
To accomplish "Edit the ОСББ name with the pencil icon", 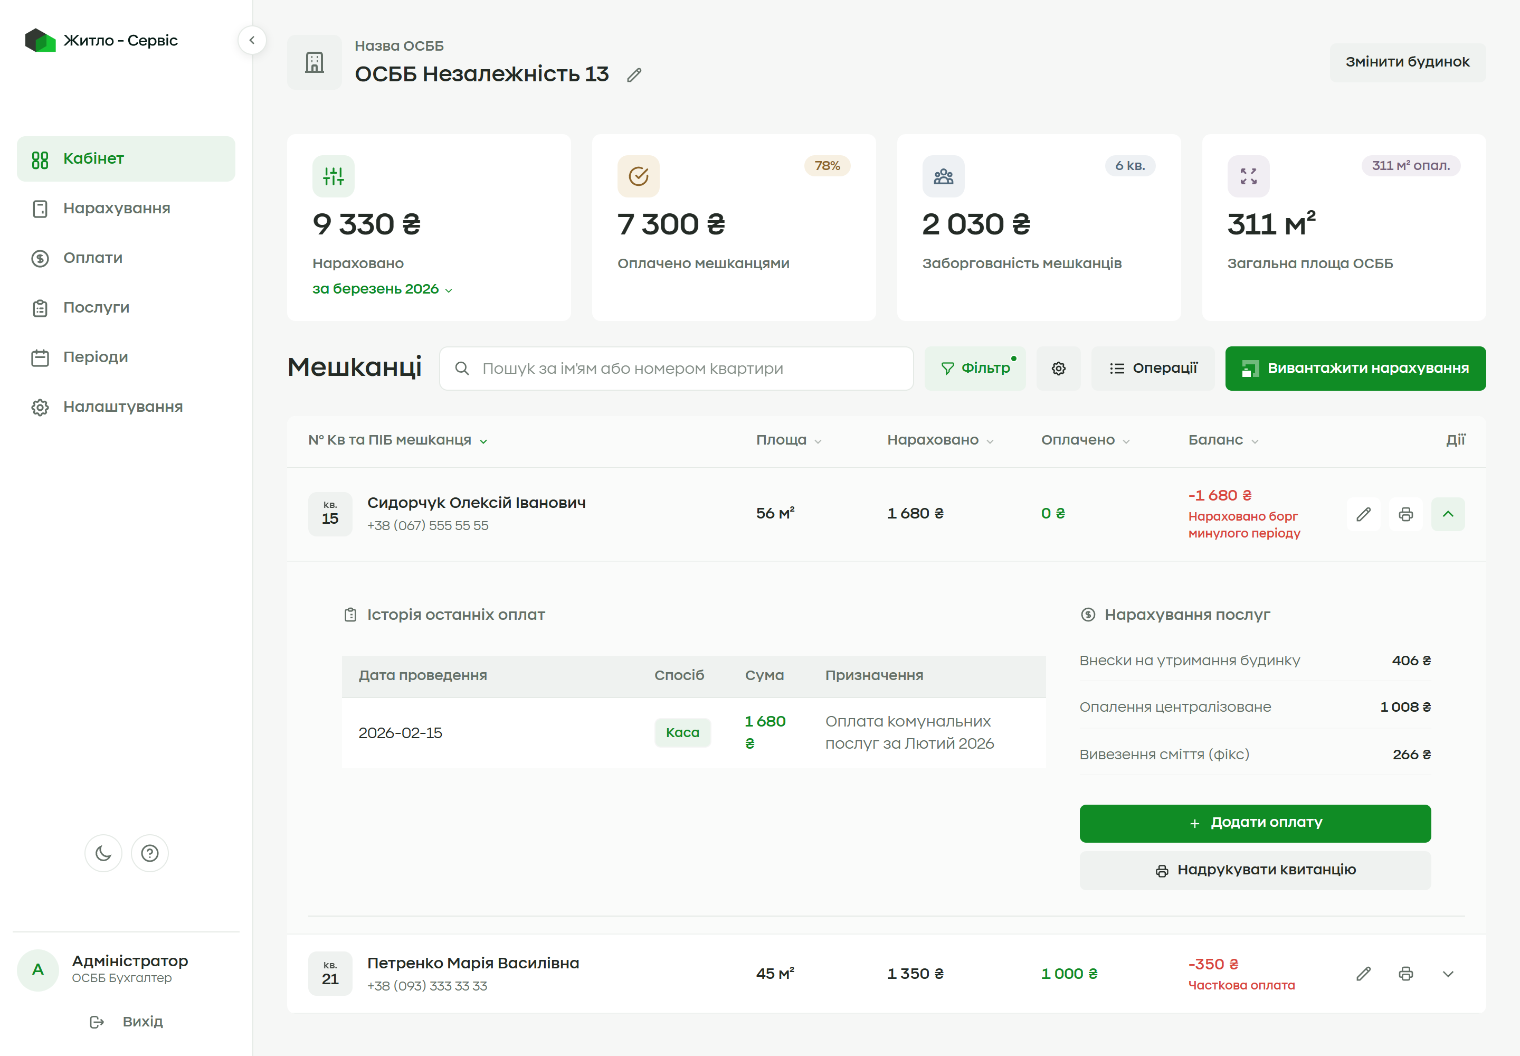I will [634, 76].
